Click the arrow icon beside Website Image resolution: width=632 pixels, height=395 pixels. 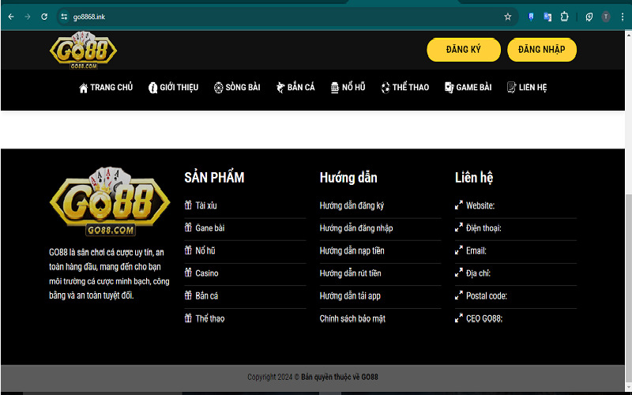coord(459,205)
